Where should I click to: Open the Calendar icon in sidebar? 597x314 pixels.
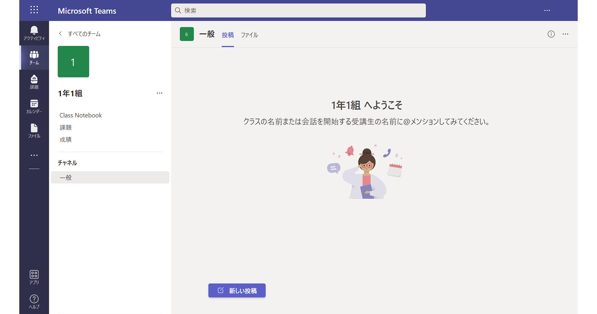[34, 106]
